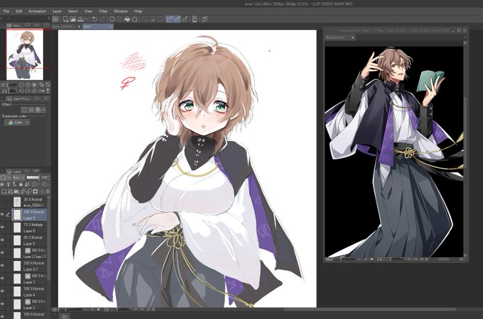Image resolution: width=483 pixels, height=319 pixels.
Task: Open the Filter menu
Action: pyautogui.click(x=103, y=11)
